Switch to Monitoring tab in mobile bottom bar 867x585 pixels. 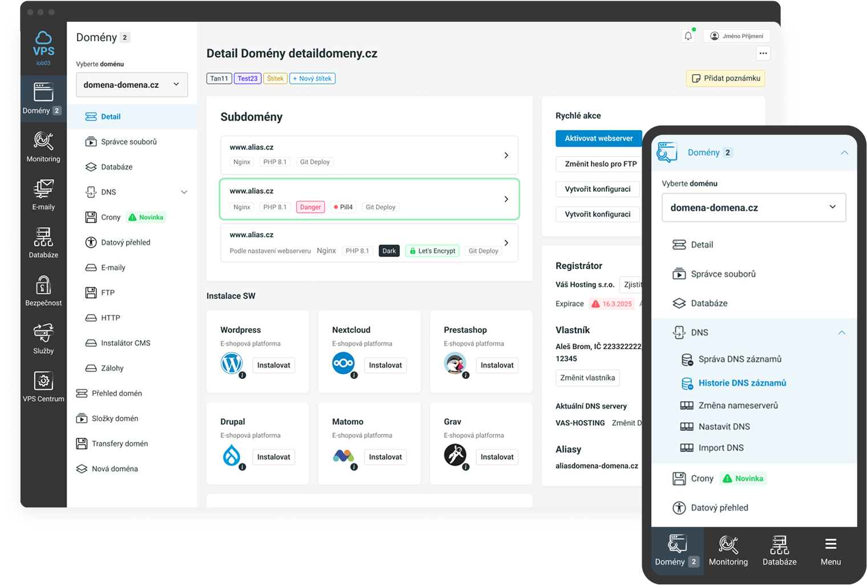(x=728, y=551)
